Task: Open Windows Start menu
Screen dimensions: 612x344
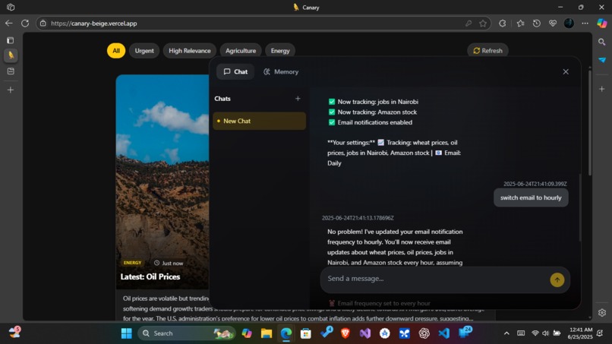Action: coord(127,333)
